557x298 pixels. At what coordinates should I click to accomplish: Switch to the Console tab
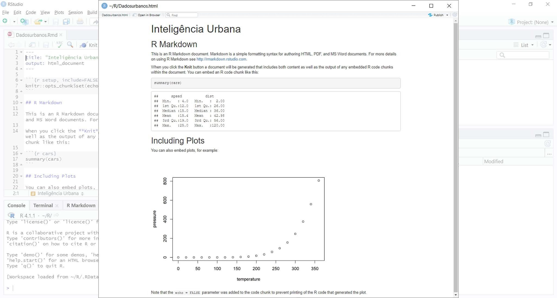click(16, 205)
